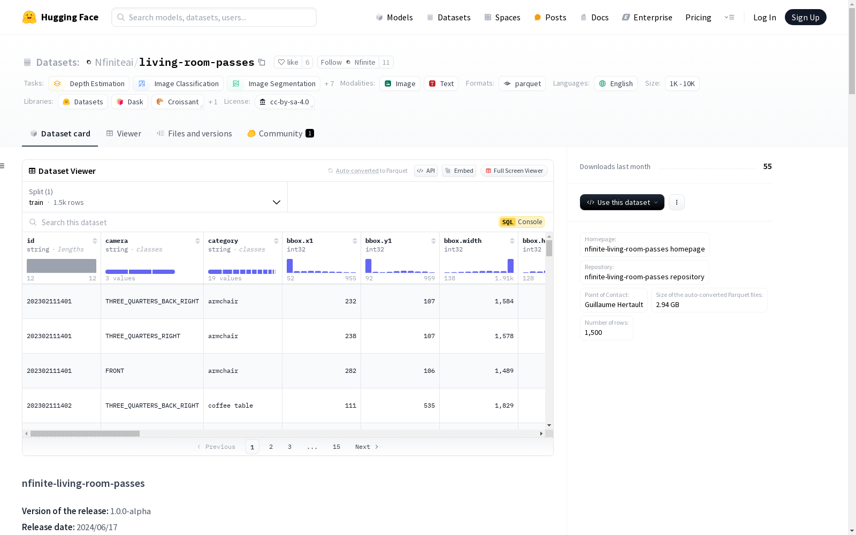Click the horizontal table scrollbar thumb
The image size is (856, 535).
coord(85,433)
